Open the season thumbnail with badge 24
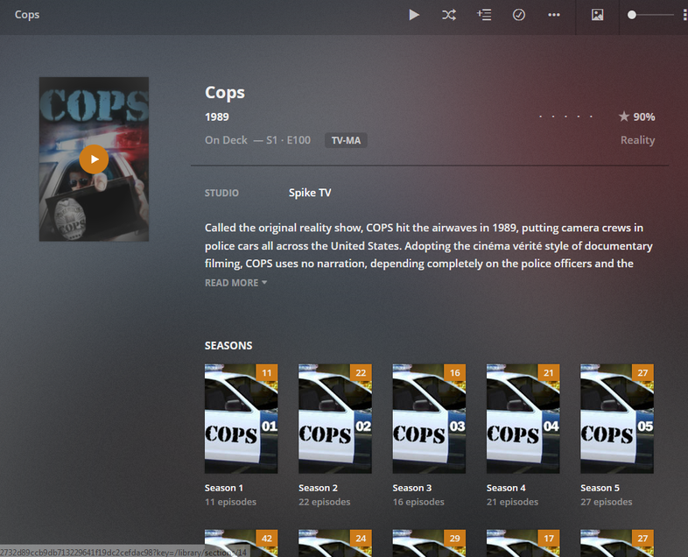The image size is (688, 557). point(334,543)
